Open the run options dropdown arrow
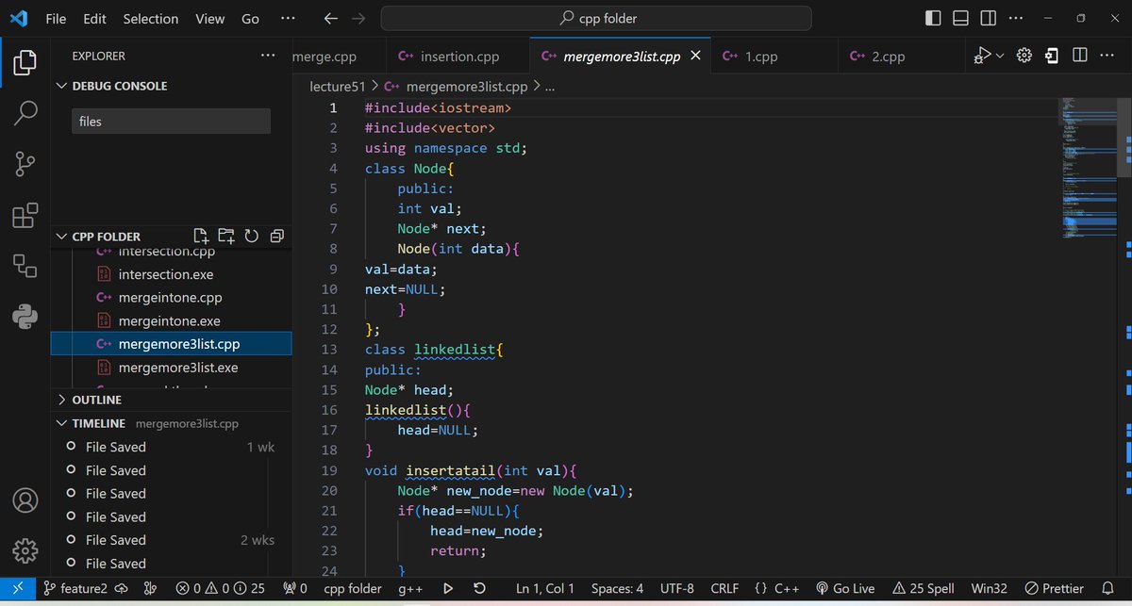Viewport: 1132px width, 606px height. coord(1001,56)
